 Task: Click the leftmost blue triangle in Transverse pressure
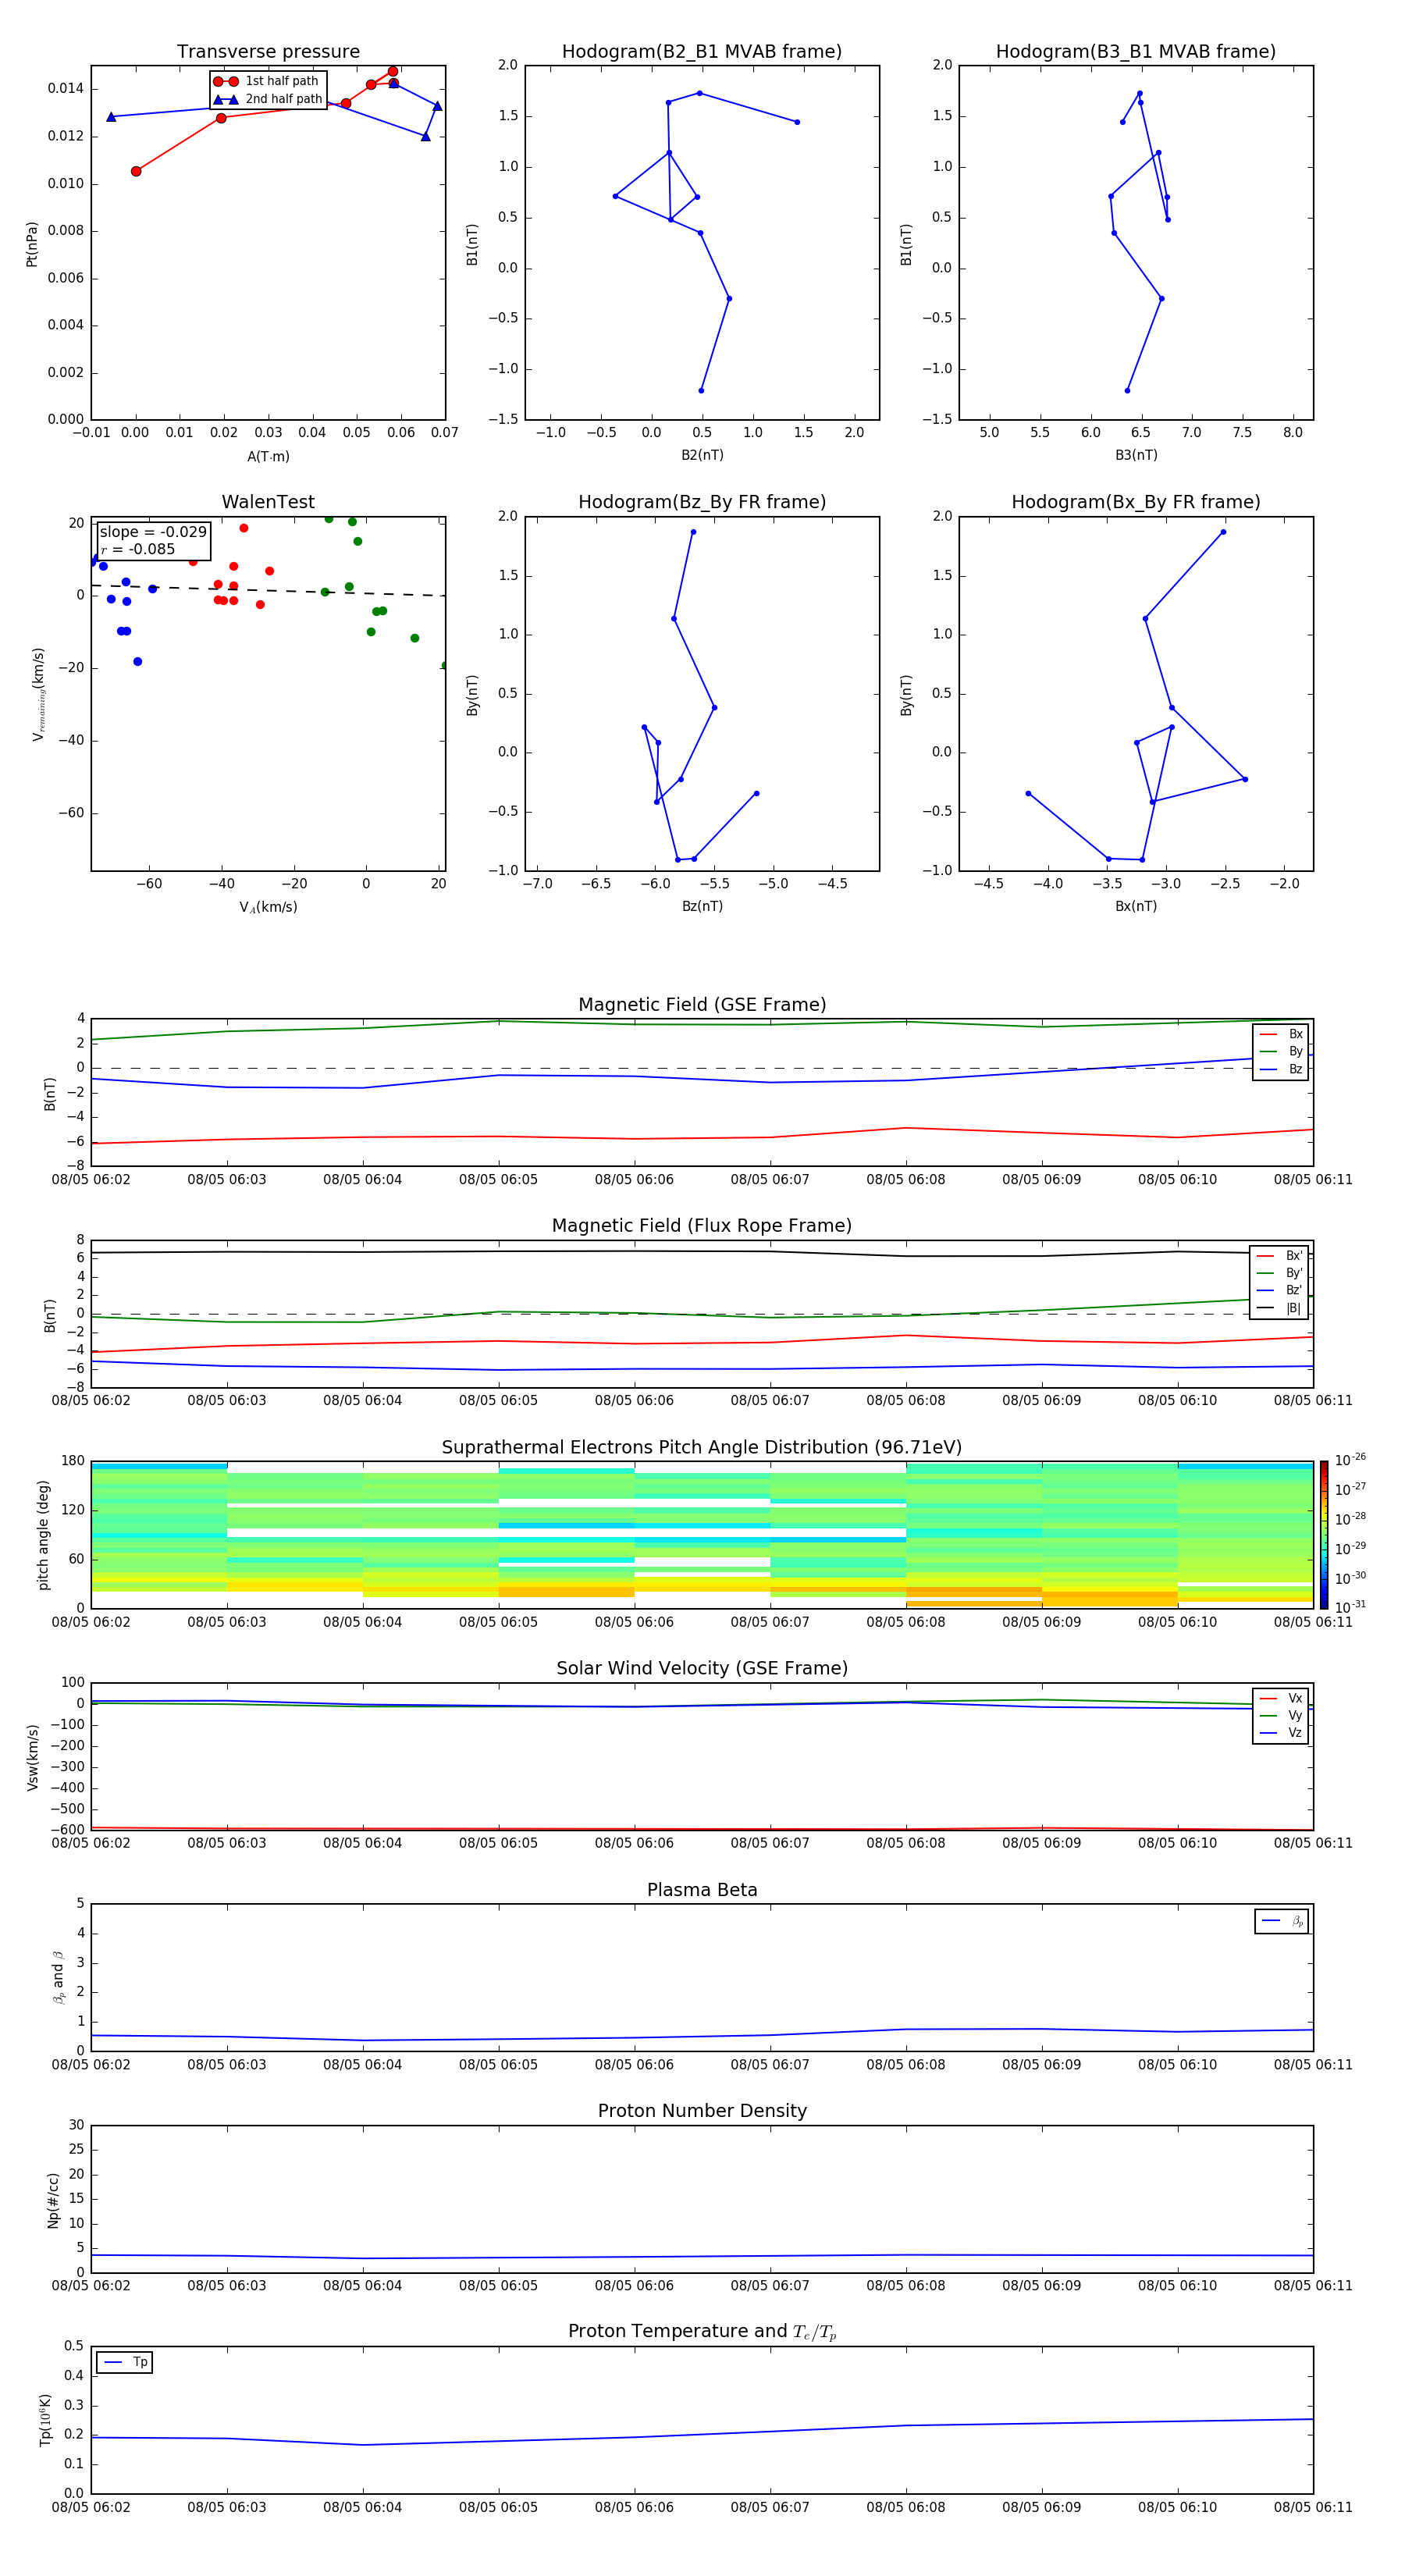(x=111, y=117)
